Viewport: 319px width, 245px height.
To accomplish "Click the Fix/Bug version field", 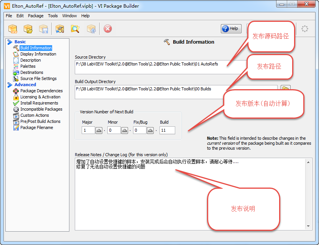I will [x=140, y=130].
